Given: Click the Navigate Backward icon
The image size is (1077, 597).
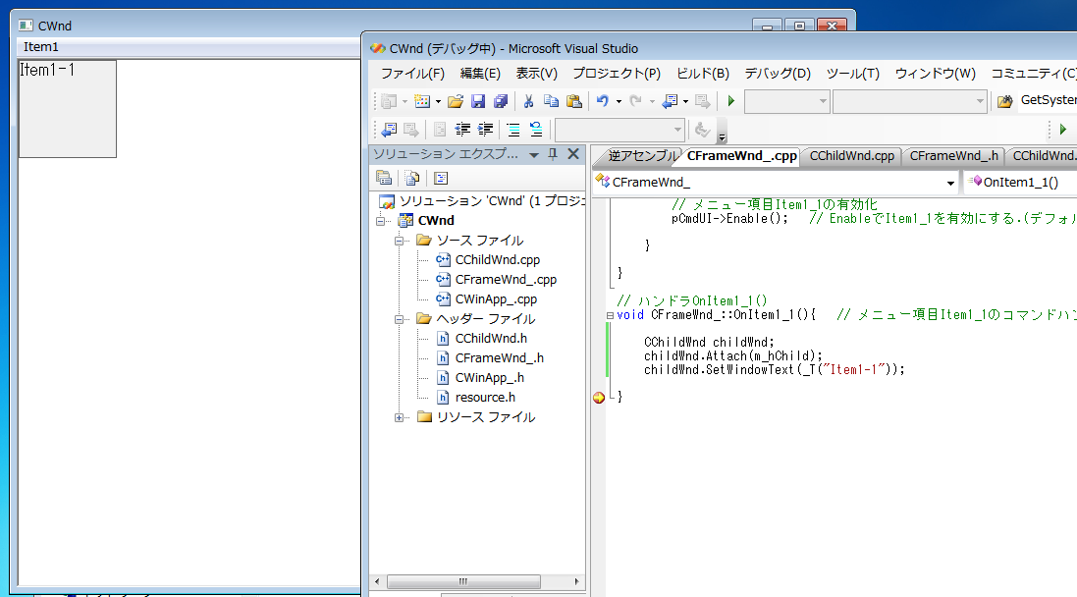Looking at the screenshot, I should pos(669,102).
